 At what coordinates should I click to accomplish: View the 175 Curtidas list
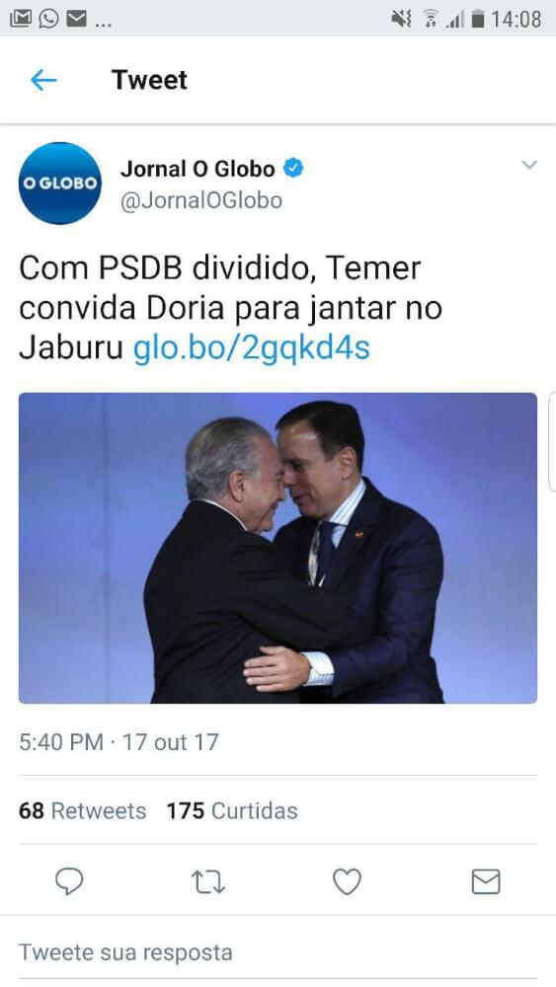tap(232, 810)
